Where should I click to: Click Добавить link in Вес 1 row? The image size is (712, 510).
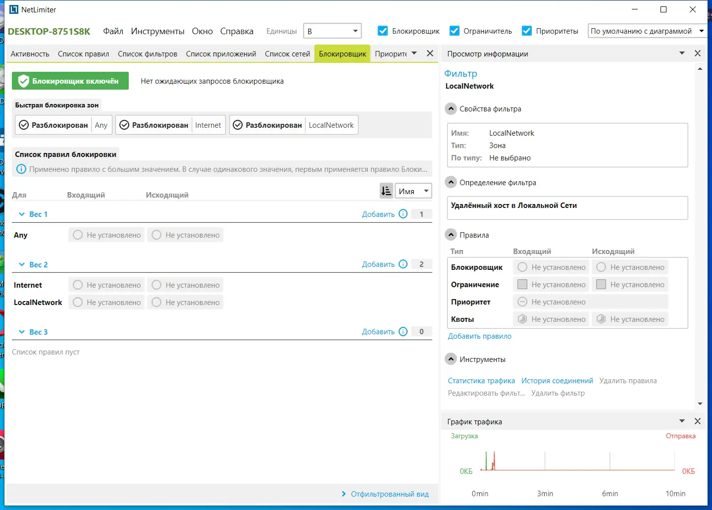pos(378,214)
